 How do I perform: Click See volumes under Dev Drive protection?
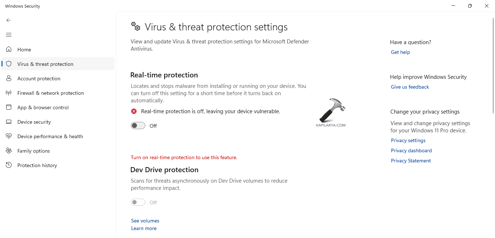(145, 221)
